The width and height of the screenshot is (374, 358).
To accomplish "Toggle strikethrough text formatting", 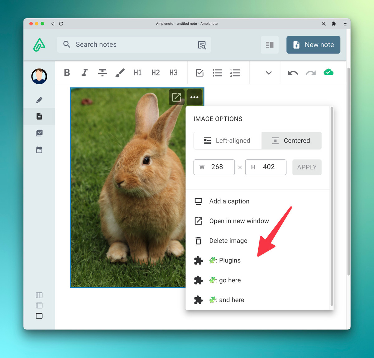I will pyautogui.click(x=102, y=73).
